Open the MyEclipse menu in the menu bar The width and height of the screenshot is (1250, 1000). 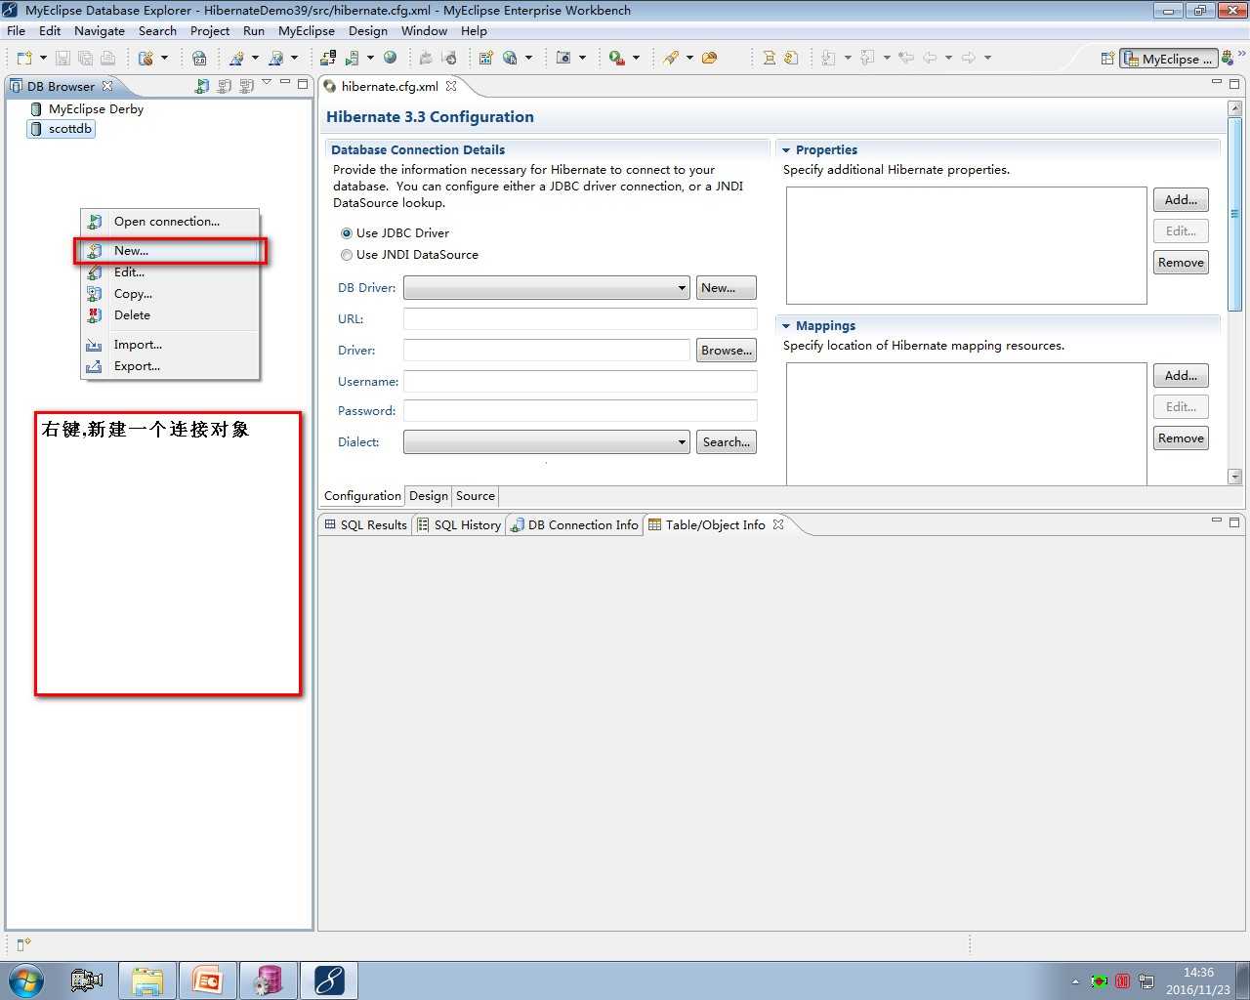(307, 31)
